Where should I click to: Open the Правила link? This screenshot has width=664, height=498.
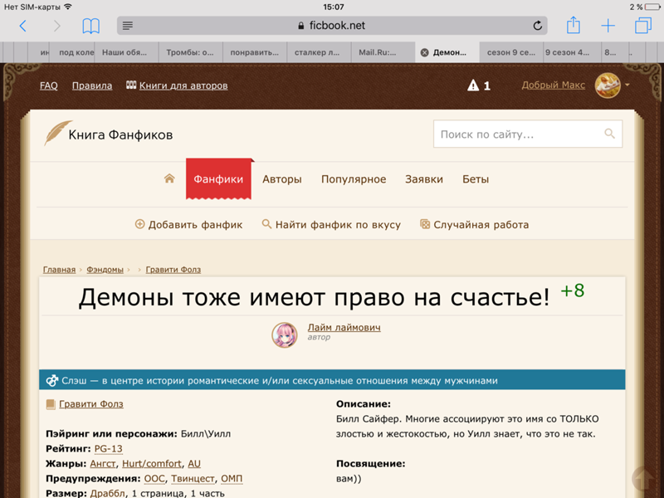[92, 85]
